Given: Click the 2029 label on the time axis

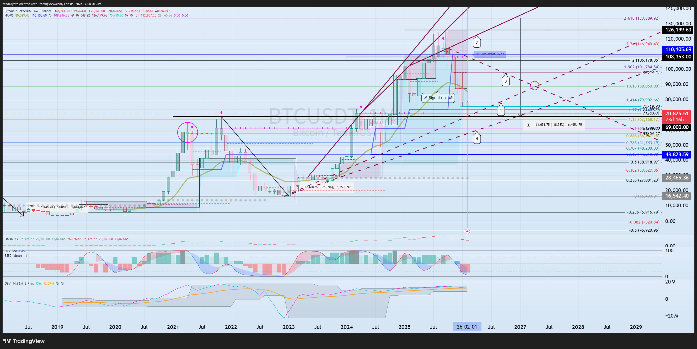Looking at the screenshot, I should coord(636,327).
